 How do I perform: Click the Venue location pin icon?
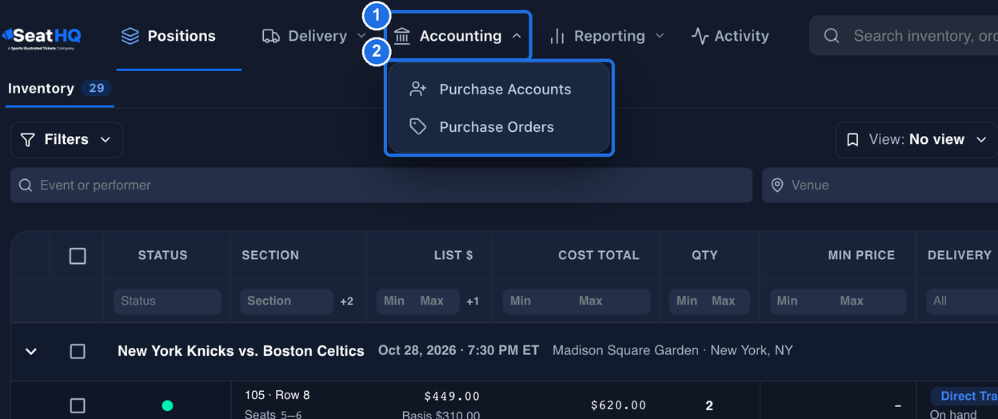pyautogui.click(x=777, y=185)
